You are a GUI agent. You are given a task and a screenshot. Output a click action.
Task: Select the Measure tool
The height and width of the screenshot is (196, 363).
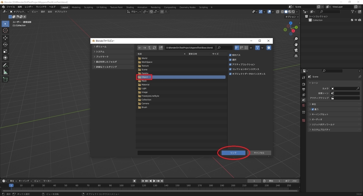pos(5,72)
